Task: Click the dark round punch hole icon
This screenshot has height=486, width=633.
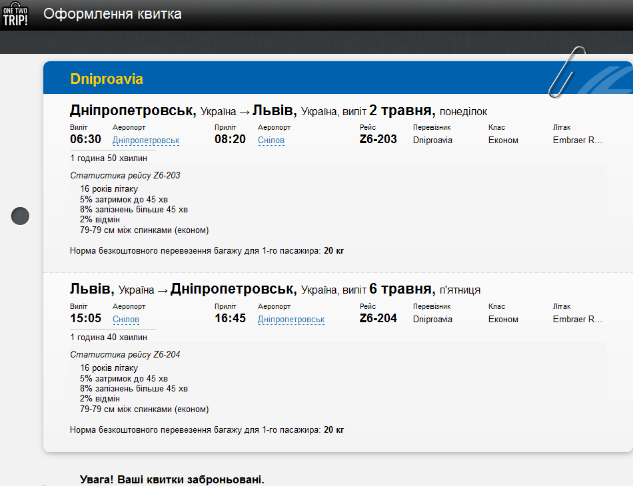Action: (x=21, y=216)
